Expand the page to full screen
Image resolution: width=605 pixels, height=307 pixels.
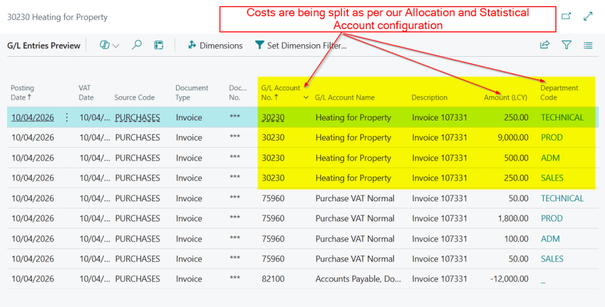588,17
